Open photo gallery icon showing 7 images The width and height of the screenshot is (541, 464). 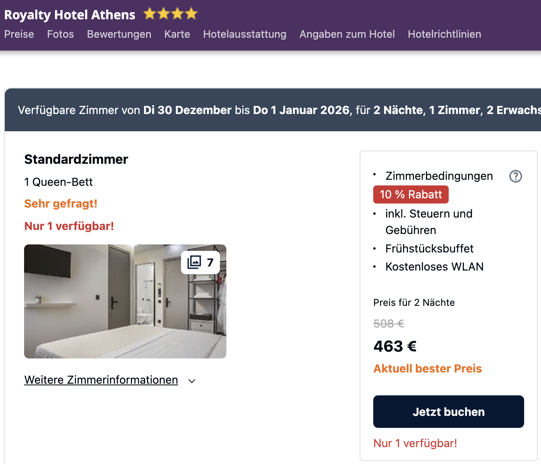(200, 263)
